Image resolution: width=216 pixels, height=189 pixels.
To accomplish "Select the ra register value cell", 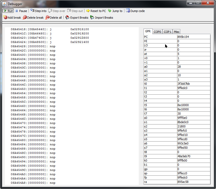I will pos(193,182).
